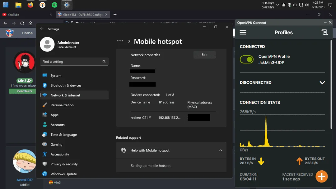
Task: Open Apps settings category
Action: click(x=74, y=115)
